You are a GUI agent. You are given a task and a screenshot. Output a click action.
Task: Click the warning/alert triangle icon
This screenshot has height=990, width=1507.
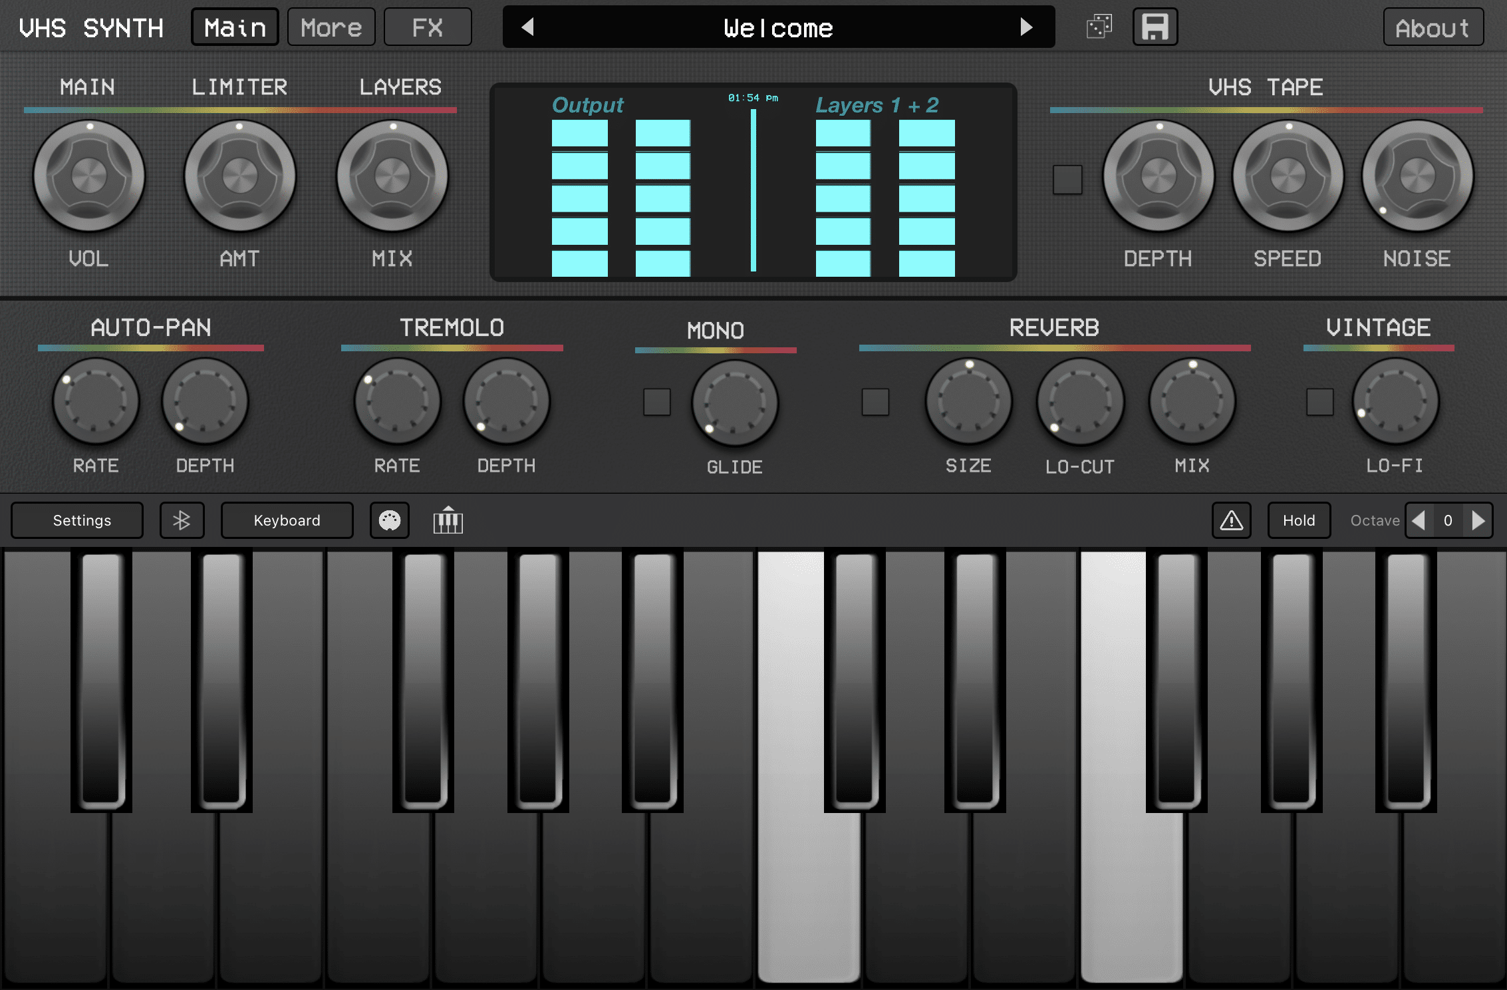click(x=1229, y=520)
